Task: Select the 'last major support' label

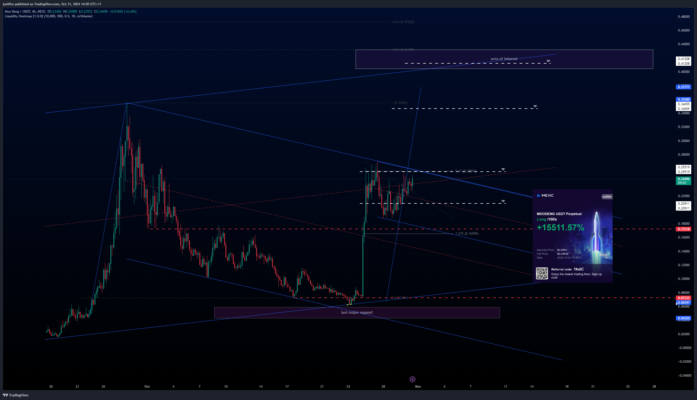Action: click(357, 312)
